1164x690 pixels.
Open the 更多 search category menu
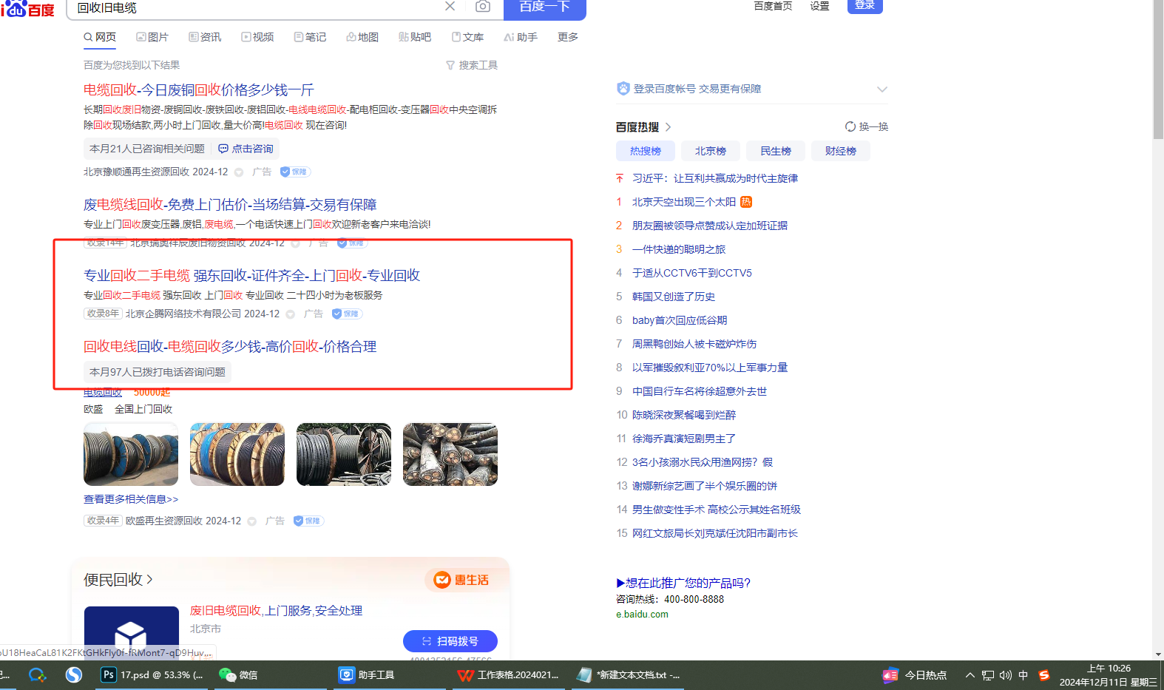click(567, 37)
